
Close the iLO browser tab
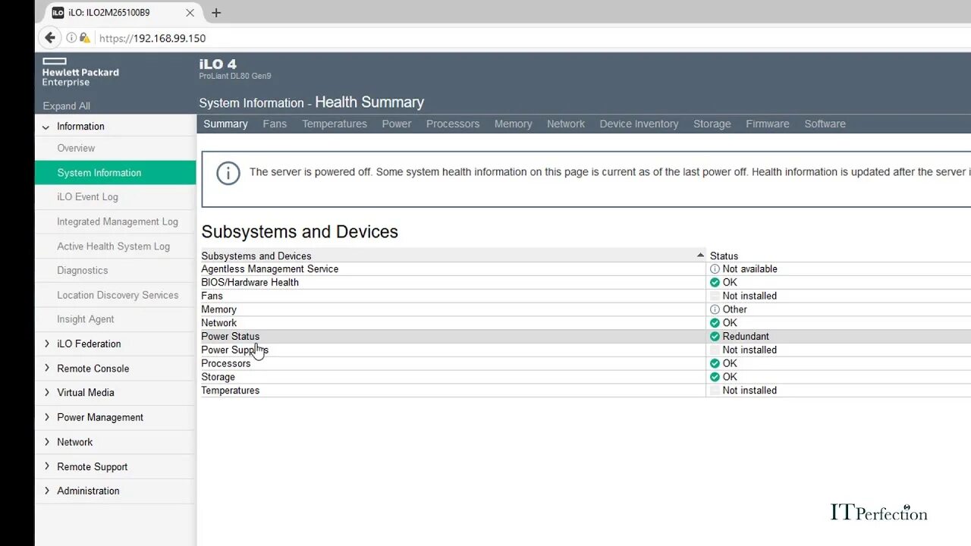coord(190,13)
